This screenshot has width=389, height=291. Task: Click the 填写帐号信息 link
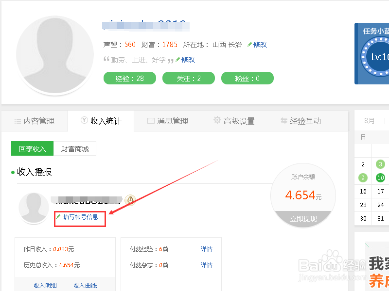click(x=81, y=217)
